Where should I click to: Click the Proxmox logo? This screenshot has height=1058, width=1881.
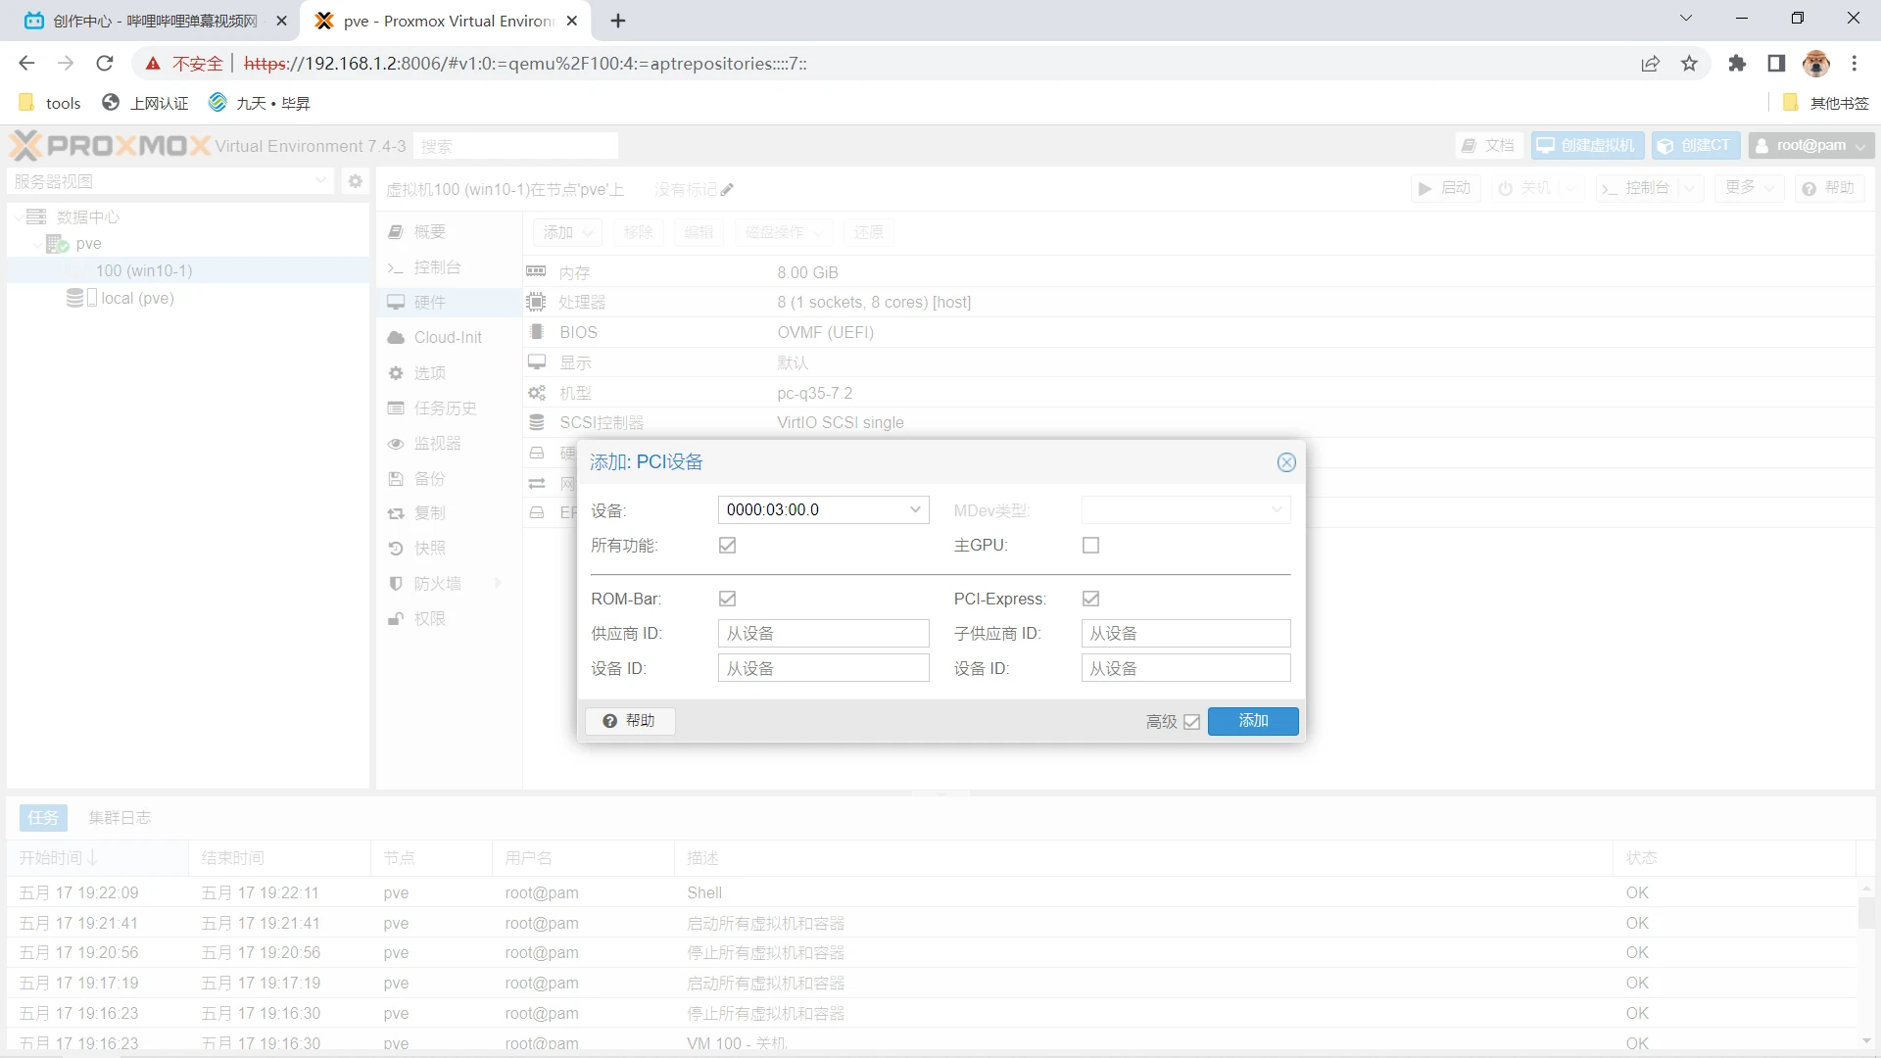point(110,146)
